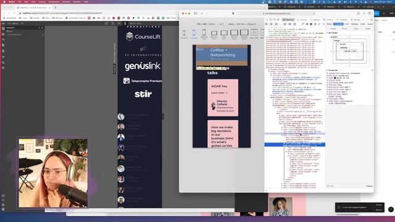The width and height of the screenshot is (395, 222).
Task: Select the Layers sidebar tab
Action: [370, 24]
